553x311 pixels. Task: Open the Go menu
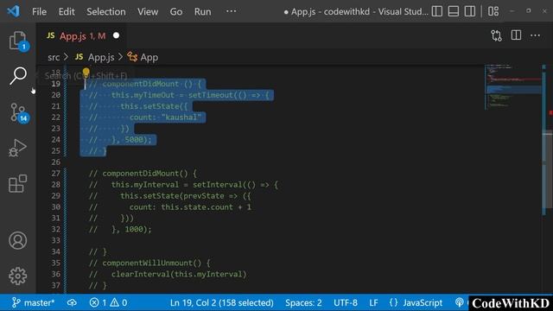(176, 11)
